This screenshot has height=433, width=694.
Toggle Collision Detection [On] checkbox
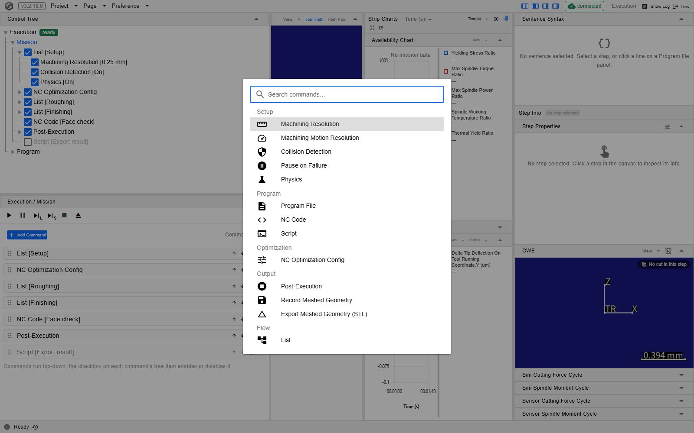pyautogui.click(x=35, y=72)
